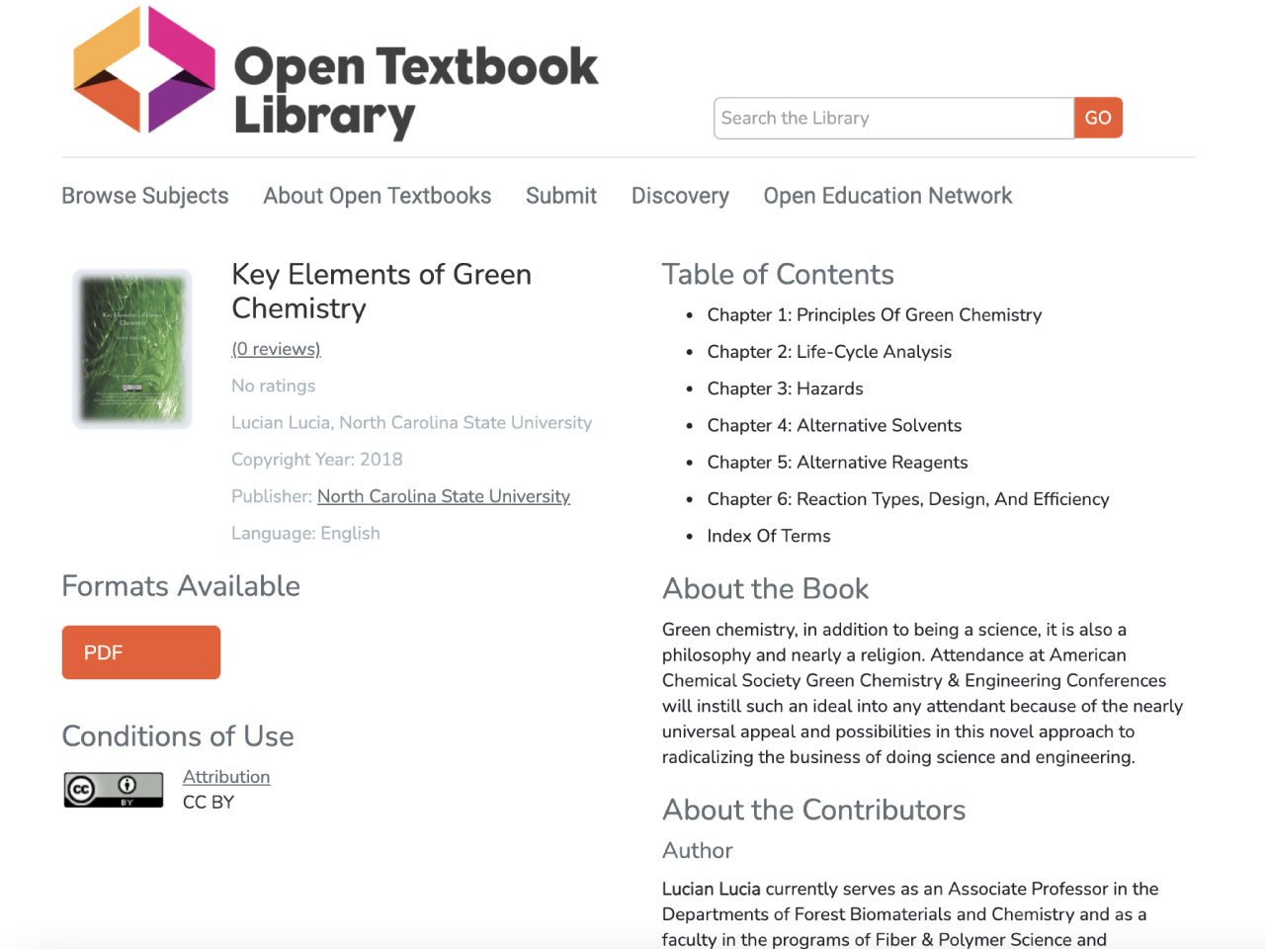
Task: Visit Open Education Network link
Action: tap(887, 196)
